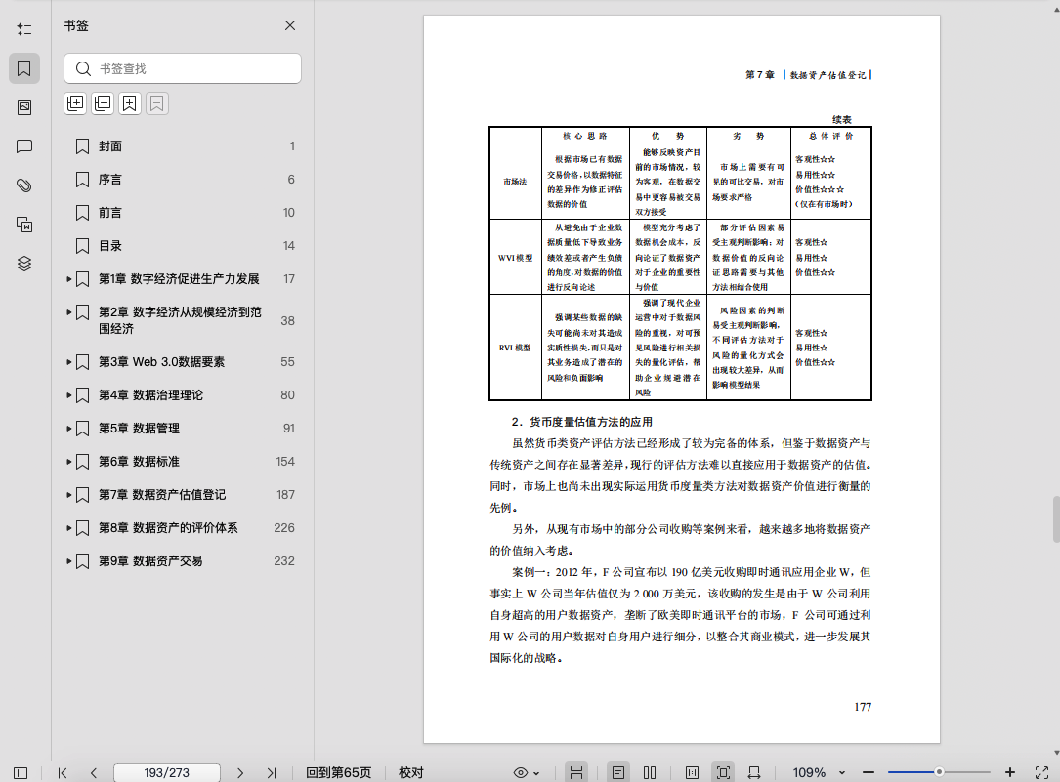Toggle the eye-protection mode eye icon

521,772
